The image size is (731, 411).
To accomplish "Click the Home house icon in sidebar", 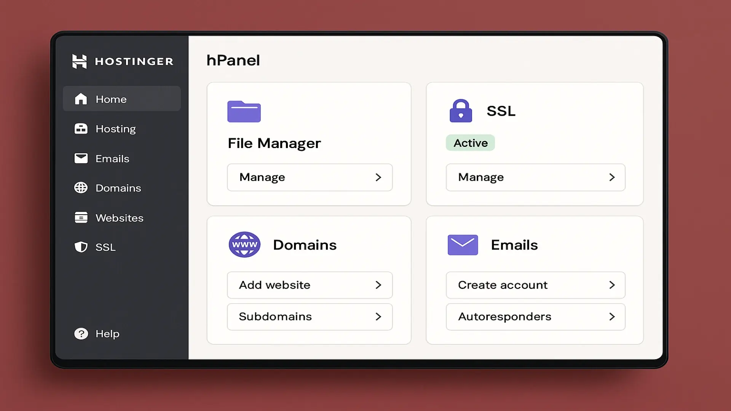I will coord(81,99).
